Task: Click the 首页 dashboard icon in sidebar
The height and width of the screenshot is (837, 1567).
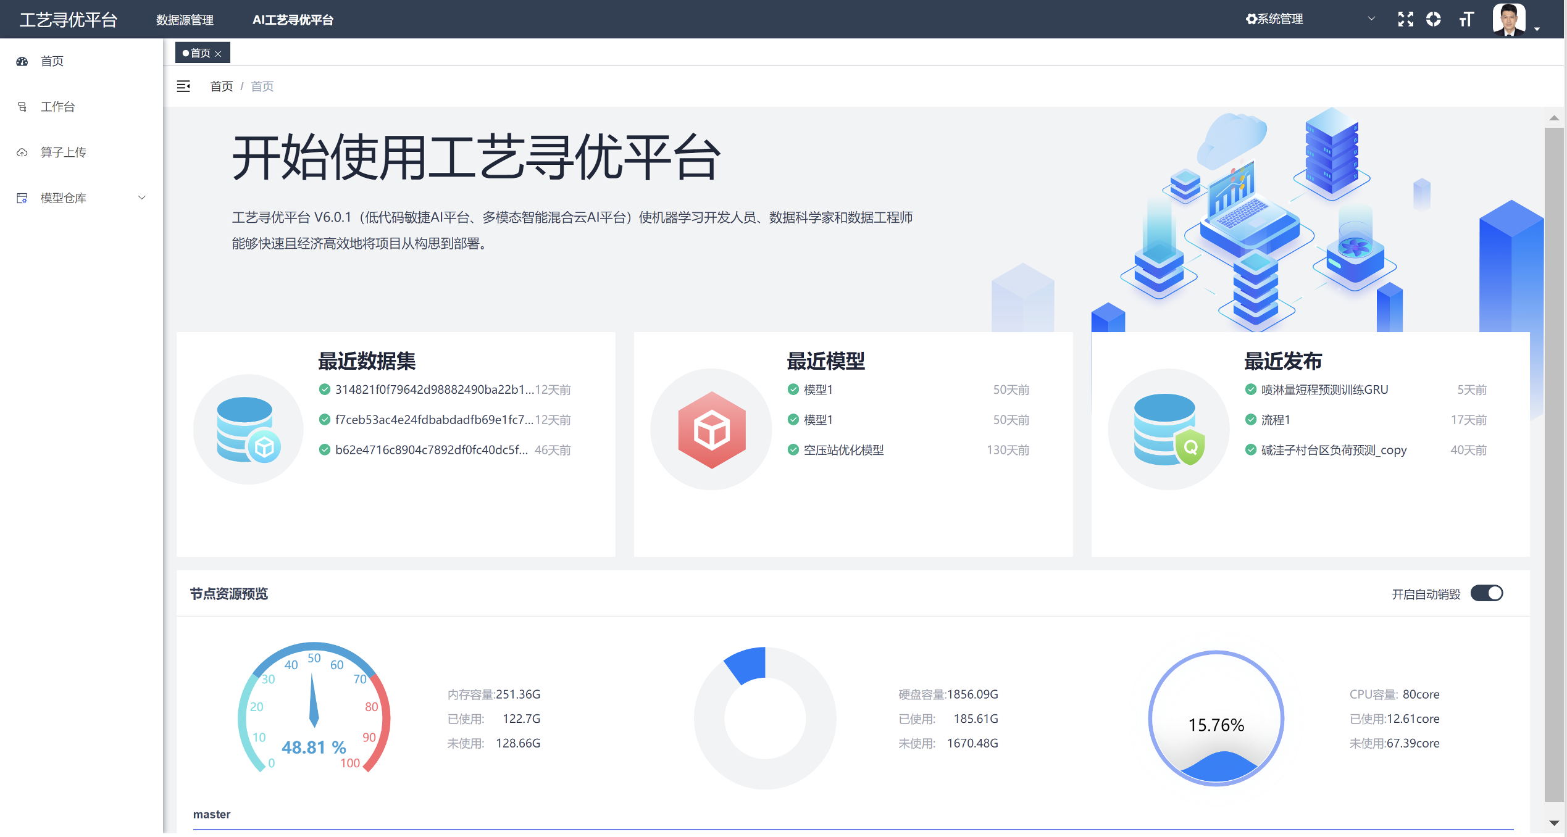Action: pyautogui.click(x=22, y=61)
